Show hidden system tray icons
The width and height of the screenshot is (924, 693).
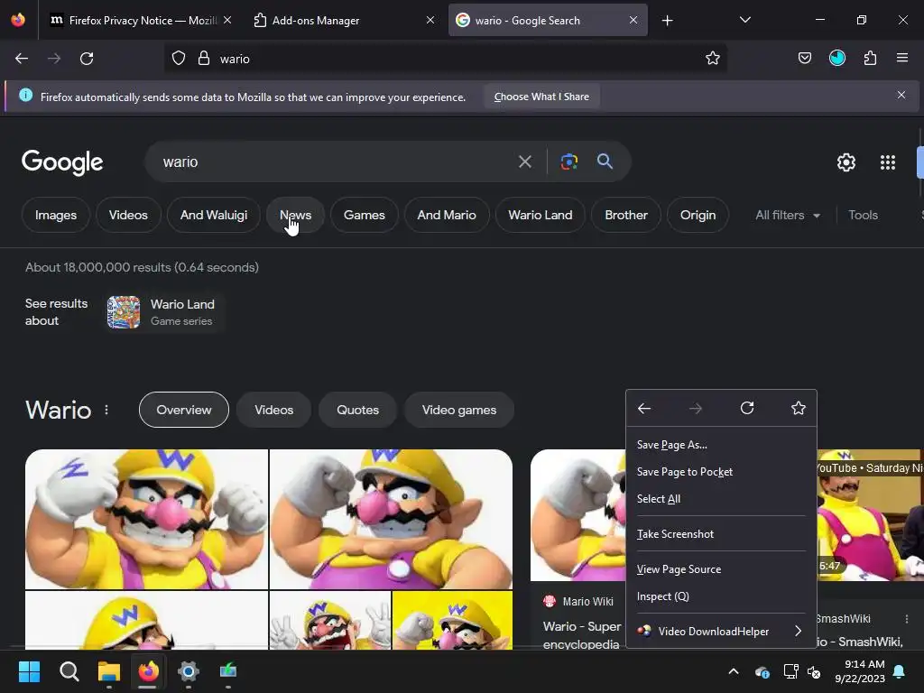pyautogui.click(x=733, y=671)
